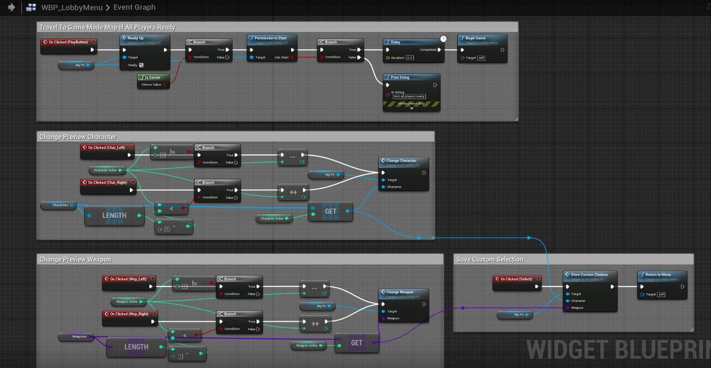The width and height of the screenshot is (711, 368).
Task: Click the Branch icon after the Ready Up node
Action: point(190,42)
